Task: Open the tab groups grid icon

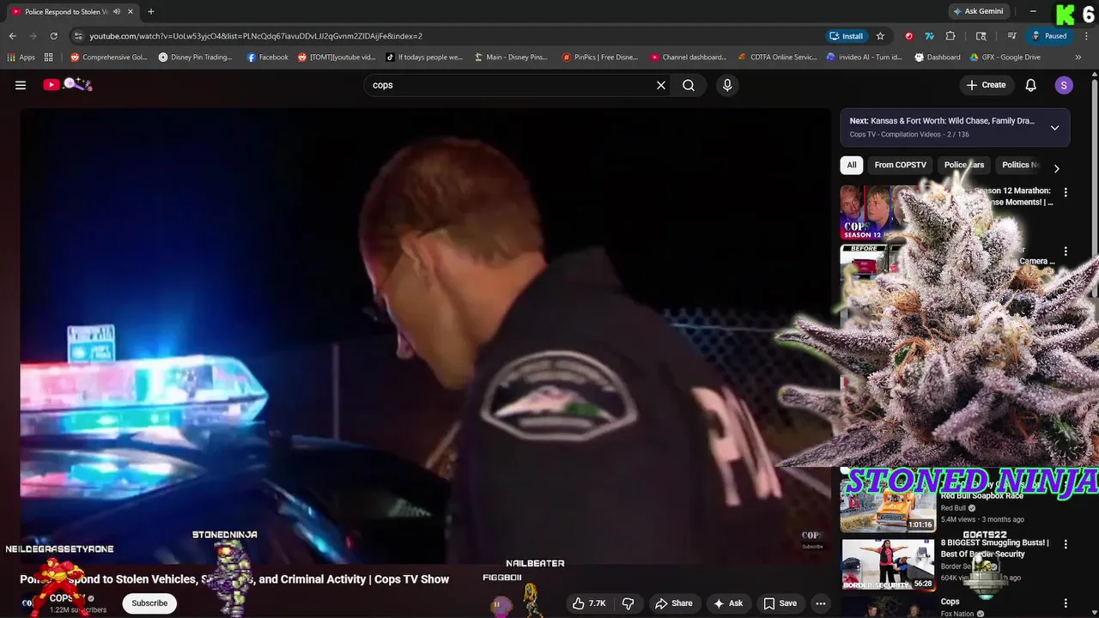Action: point(49,58)
